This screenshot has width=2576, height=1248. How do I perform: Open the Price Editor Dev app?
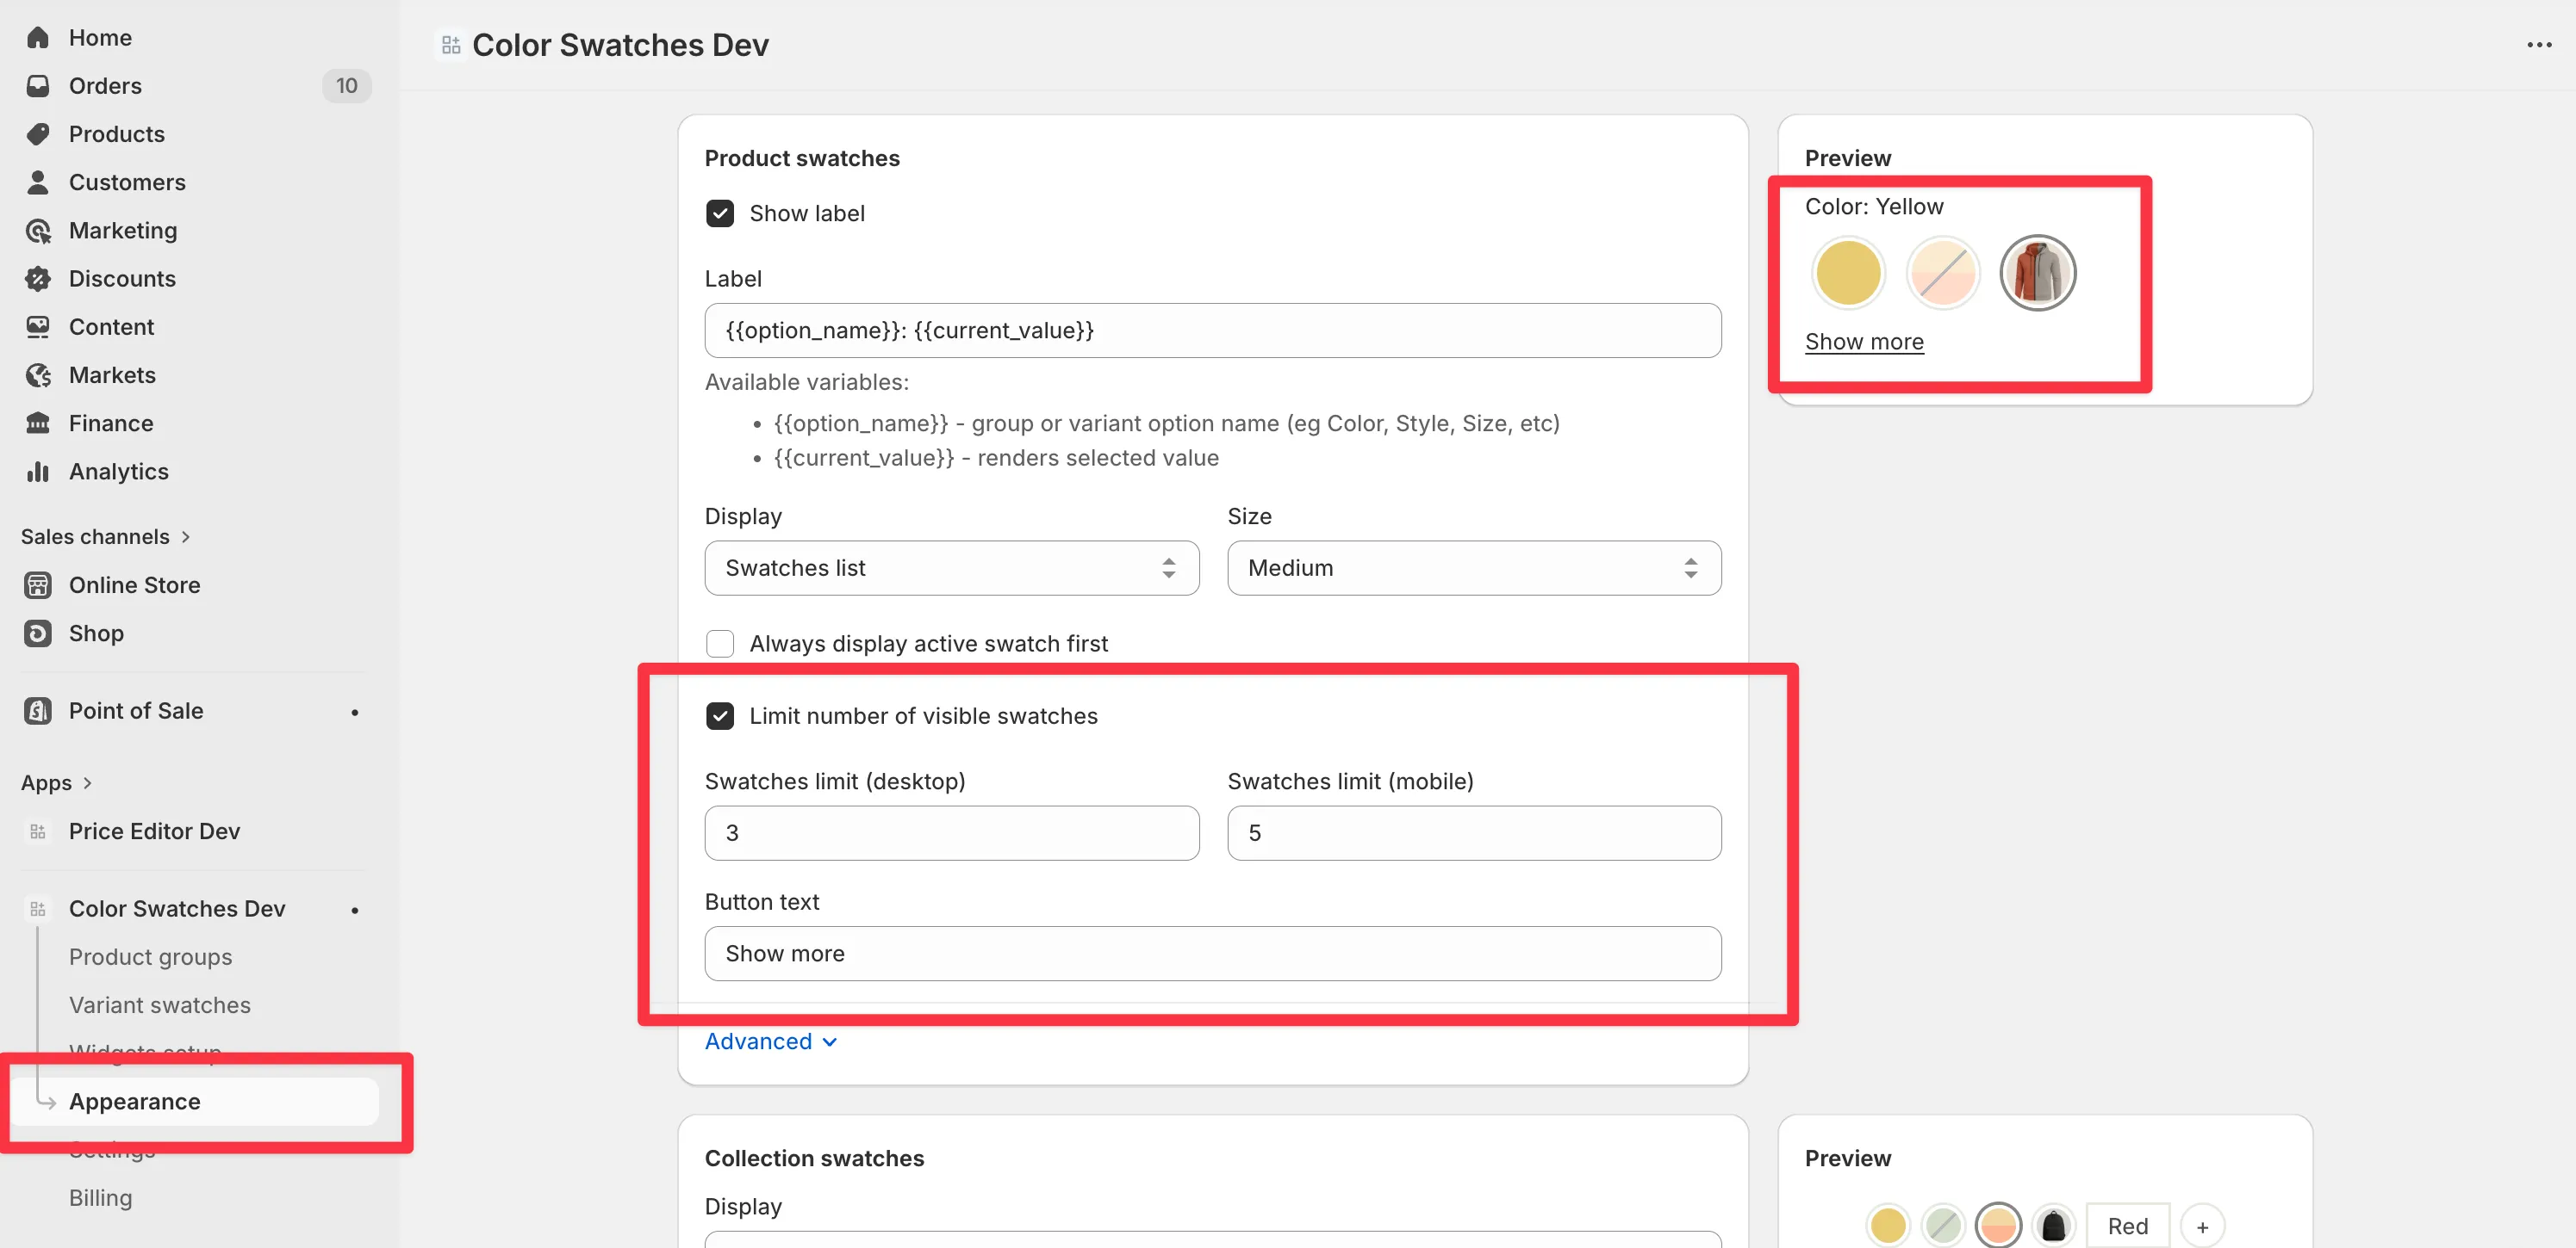click(x=153, y=831)
